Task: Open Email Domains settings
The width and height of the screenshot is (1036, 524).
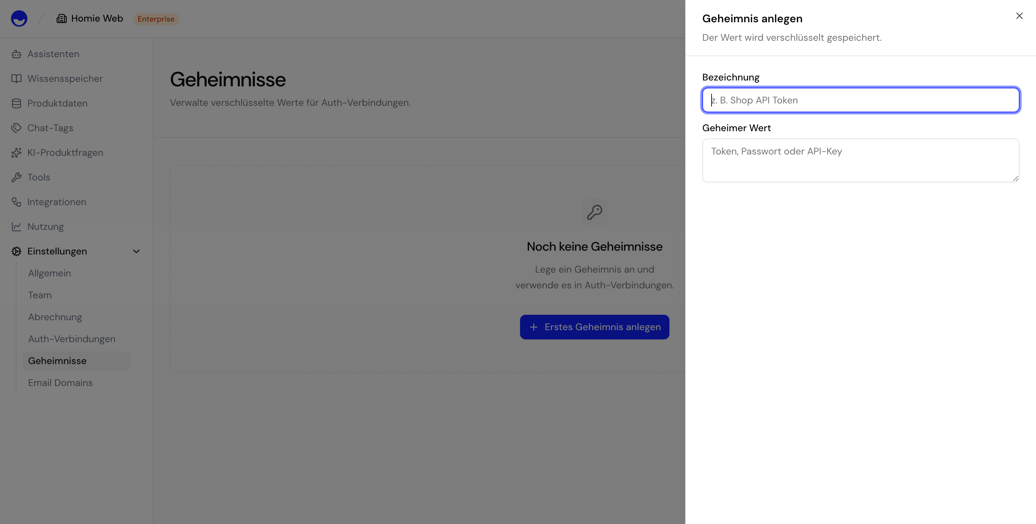Action: coord(60,383)
